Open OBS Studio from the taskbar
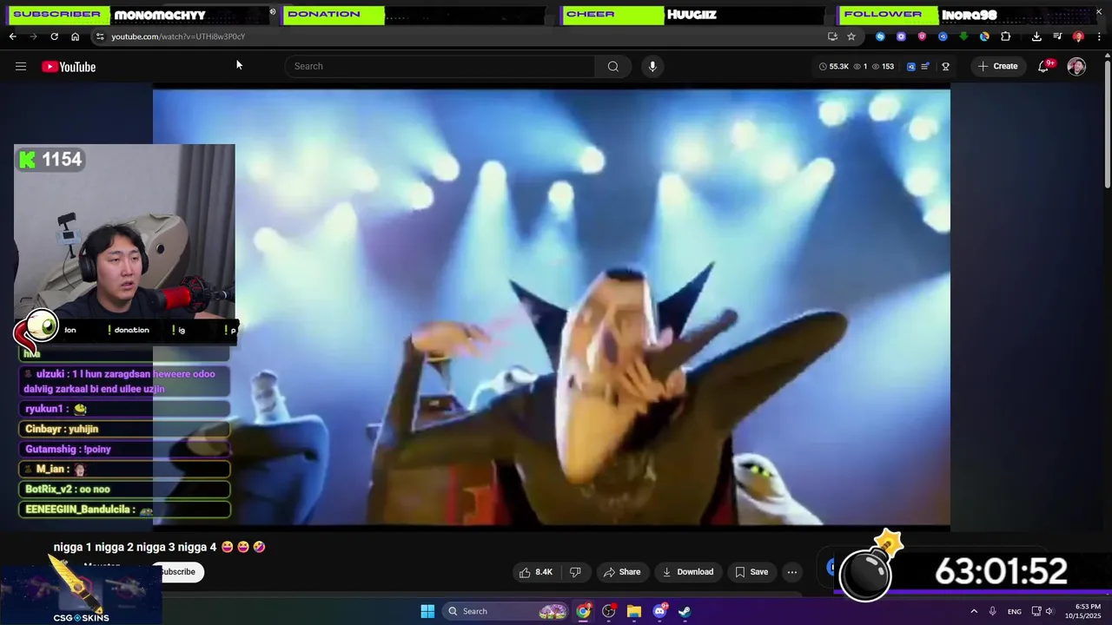Viewport: 1112px width, 625px height. tap(609, 611)
